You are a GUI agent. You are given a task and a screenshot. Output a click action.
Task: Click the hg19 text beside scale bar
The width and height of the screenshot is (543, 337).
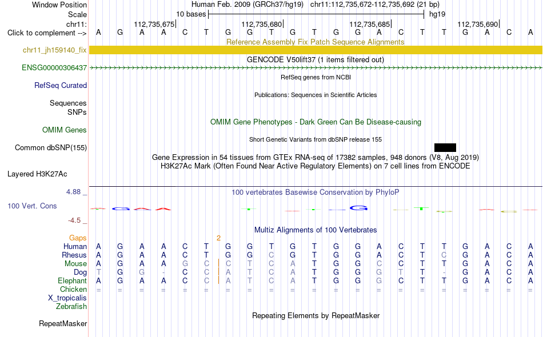pos(437,14)
